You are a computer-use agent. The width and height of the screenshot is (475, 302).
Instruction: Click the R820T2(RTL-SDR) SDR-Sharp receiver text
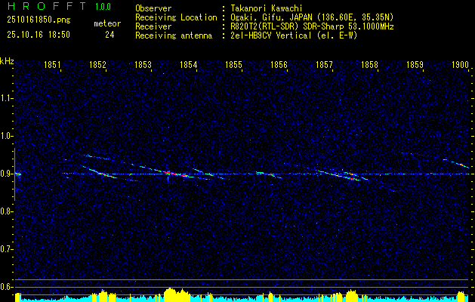pos(312,26)
